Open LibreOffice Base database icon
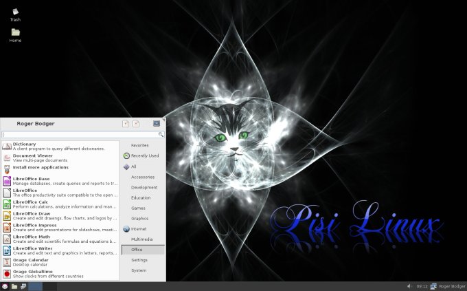The height and width of the screenshot is (291, 467). (x=7, y=181)
